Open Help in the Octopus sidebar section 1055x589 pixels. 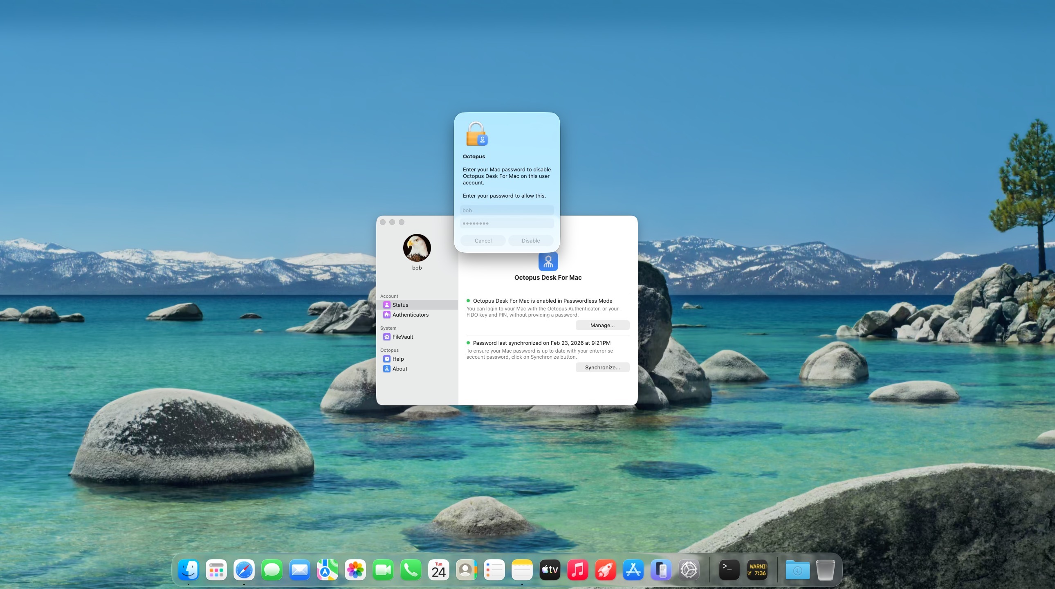(x=417, y=359)
